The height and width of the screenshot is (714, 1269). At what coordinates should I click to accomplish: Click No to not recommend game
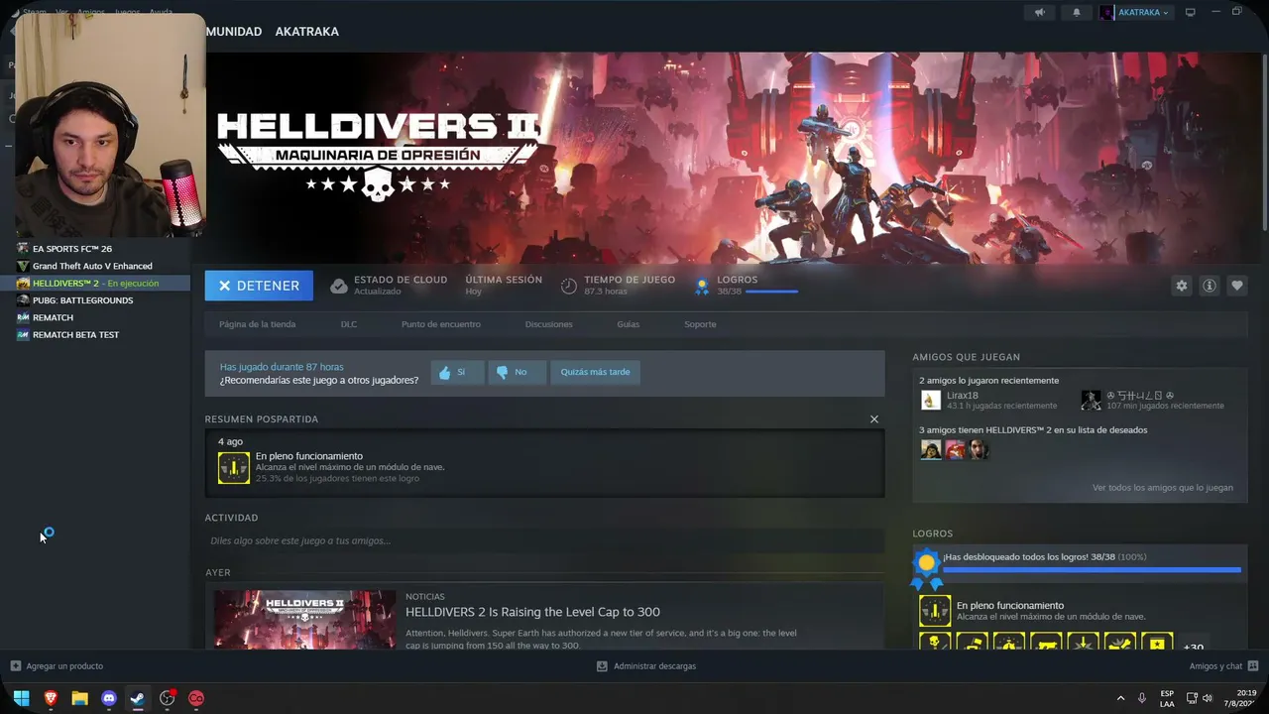click(517, 372)
